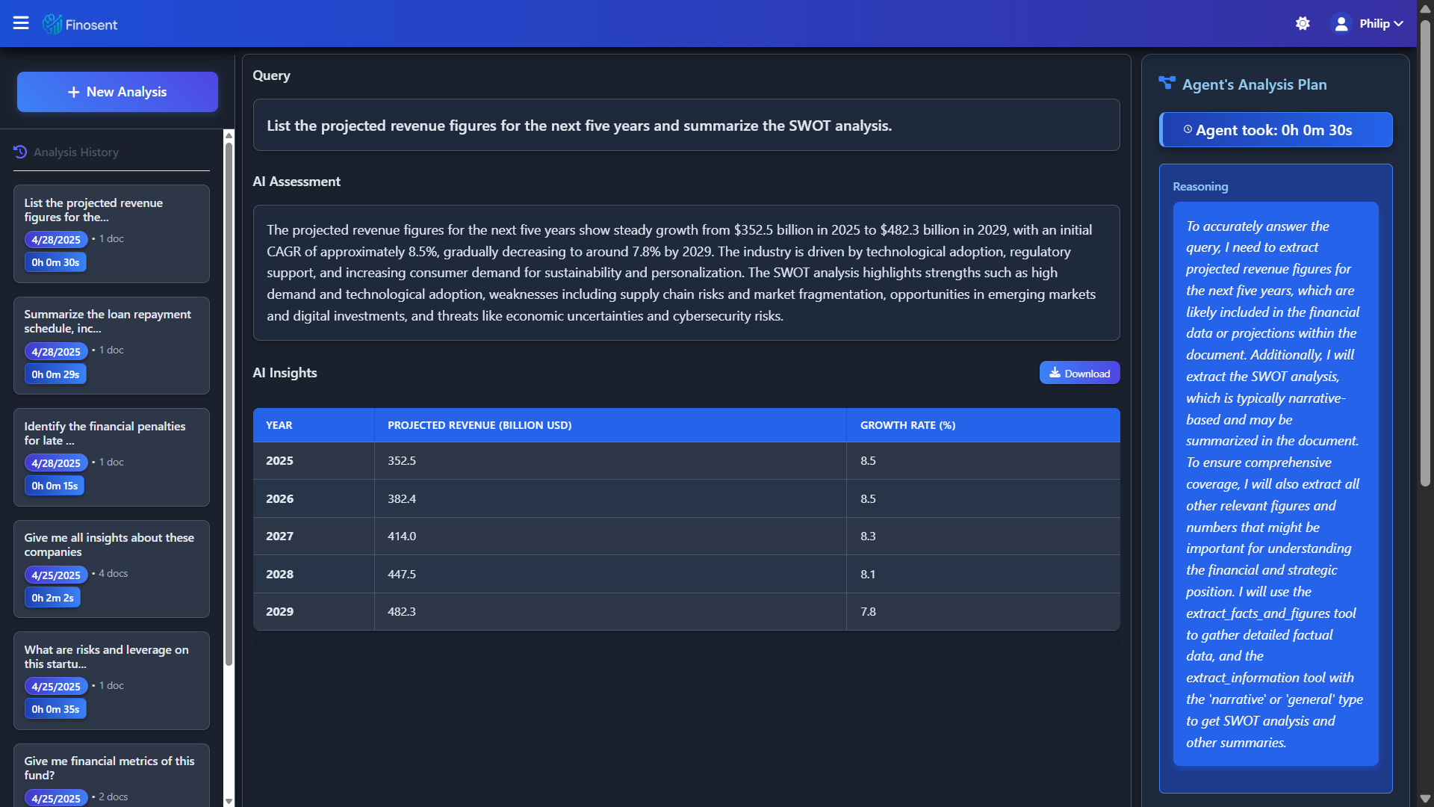
Task: Expand the Philip account dropdown
Action: point(1381,24)
